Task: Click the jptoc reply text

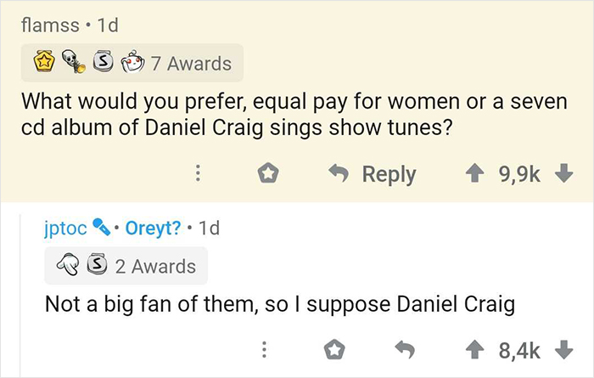Action: click(279, 304)
